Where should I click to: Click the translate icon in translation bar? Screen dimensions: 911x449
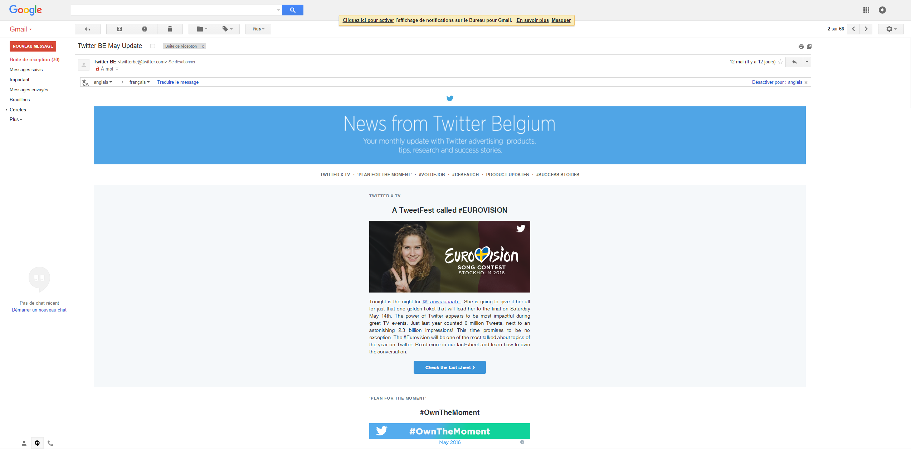[85, 82]
